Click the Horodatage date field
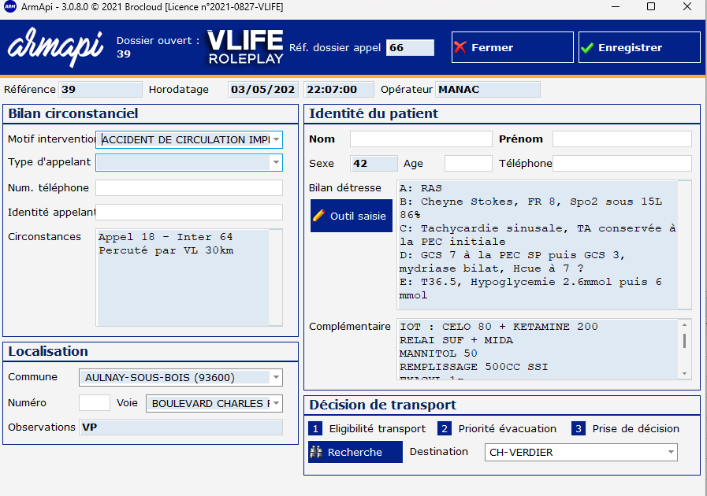 pyautogui.click(x=262, y=89)
